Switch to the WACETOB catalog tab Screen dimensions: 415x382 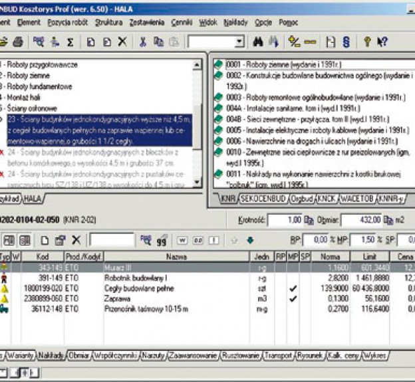click(357, 199)
